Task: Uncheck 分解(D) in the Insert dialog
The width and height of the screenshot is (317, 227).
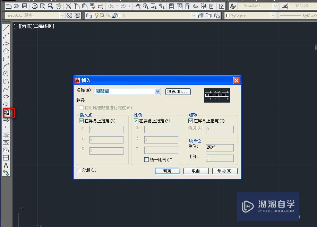Action: tap(80, 170)
